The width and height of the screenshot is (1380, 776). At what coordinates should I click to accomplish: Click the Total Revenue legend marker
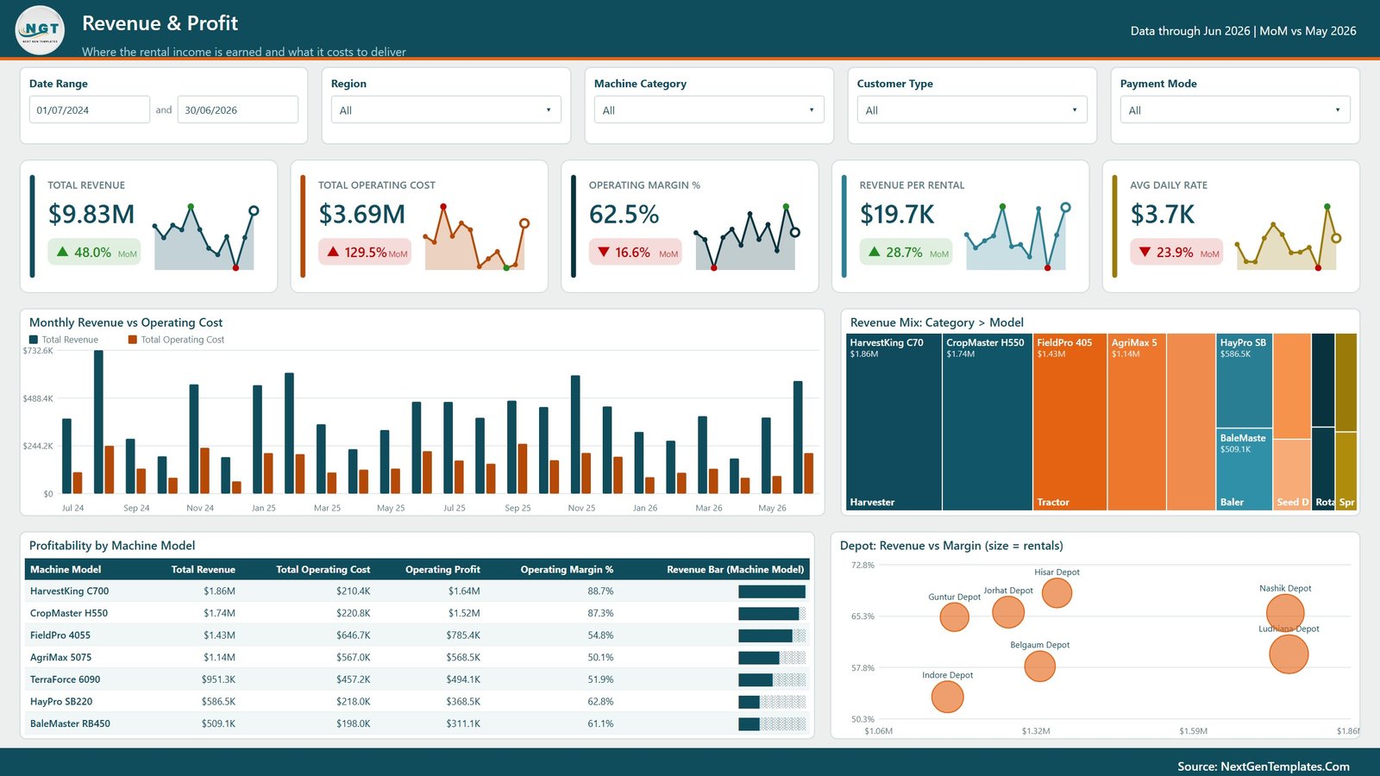(x=34, y=340)
